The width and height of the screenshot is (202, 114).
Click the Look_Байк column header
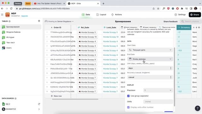[x=111, y=28]
